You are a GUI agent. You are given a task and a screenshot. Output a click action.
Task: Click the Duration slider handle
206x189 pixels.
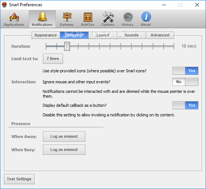(67, 46)
